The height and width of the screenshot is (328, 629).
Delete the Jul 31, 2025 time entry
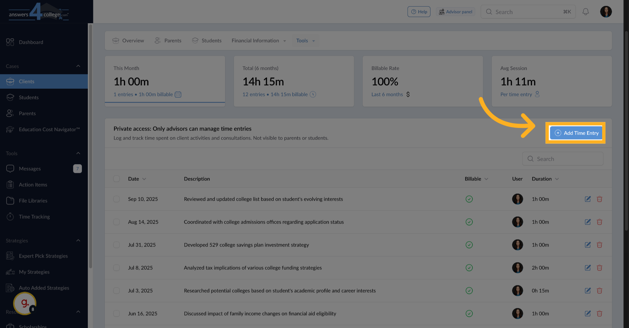[x=600, y=245]
